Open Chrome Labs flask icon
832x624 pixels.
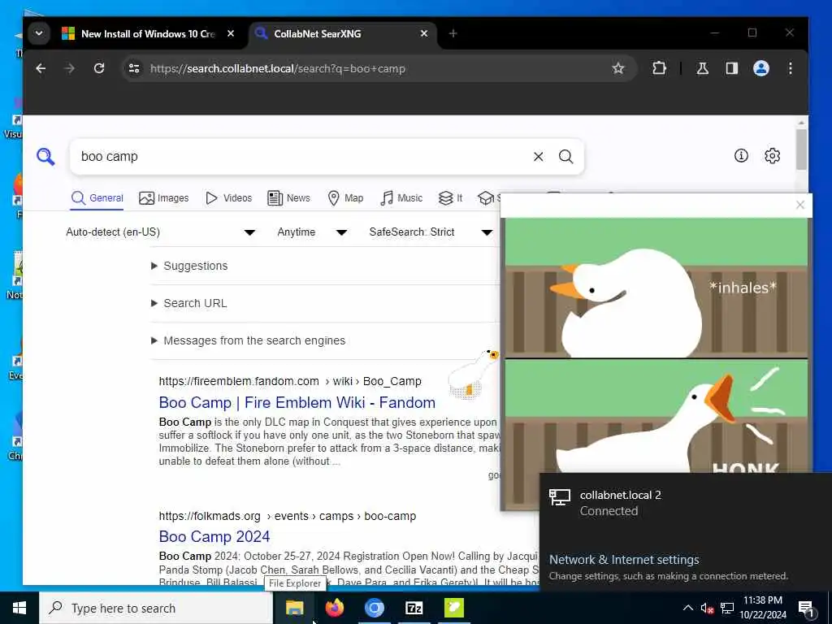pos(703,68)
